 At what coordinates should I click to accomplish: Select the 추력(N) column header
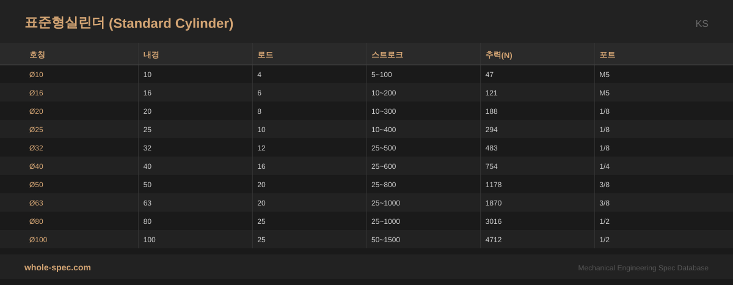point(498,55)
